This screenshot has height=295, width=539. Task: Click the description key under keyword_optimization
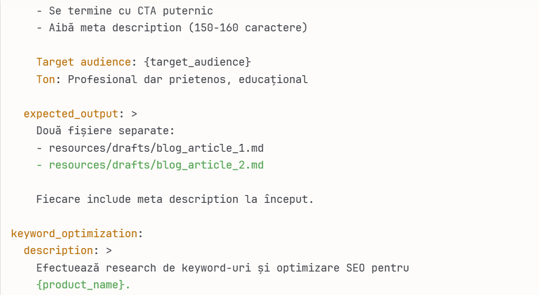[58, 250]
